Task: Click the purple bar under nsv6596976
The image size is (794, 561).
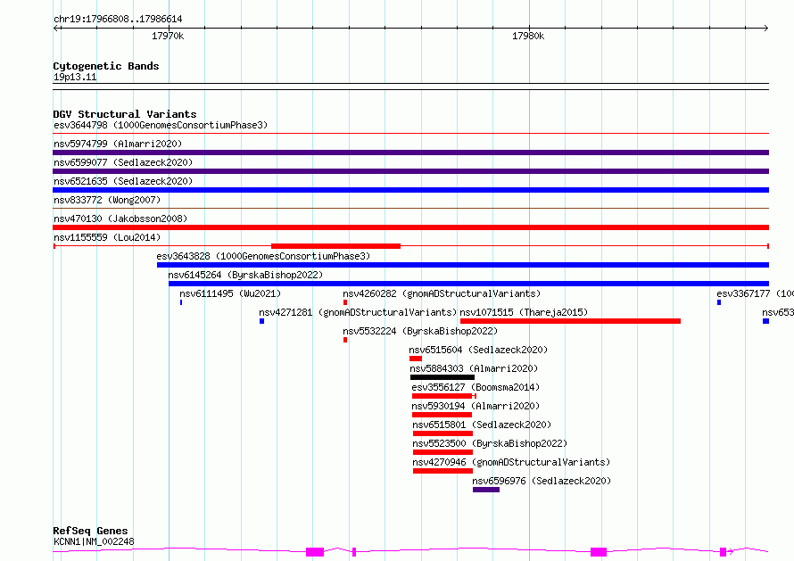Action: [x=486, y=490]
